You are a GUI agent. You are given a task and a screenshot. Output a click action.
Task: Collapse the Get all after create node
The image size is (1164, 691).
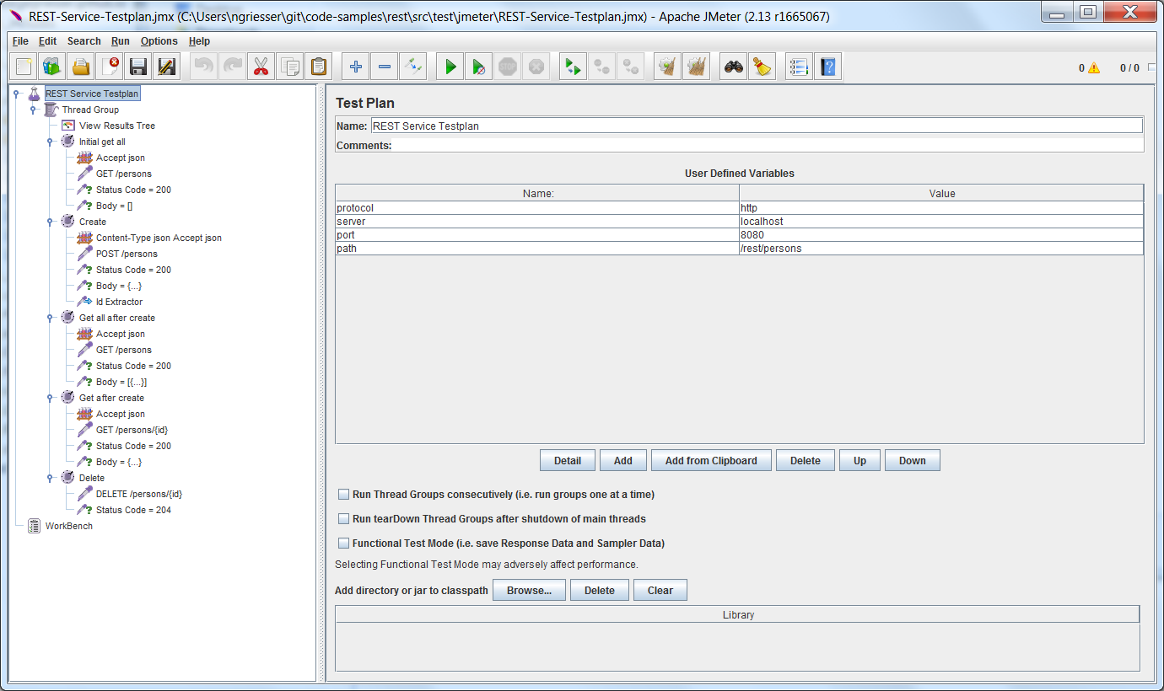coord(50,318)
